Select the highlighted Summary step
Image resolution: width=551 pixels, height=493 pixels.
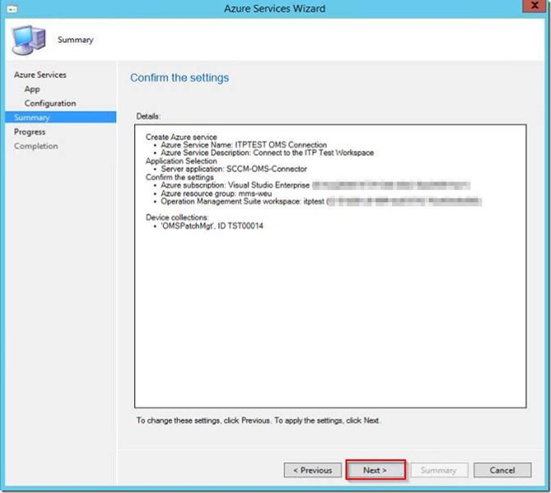point(32,118)
